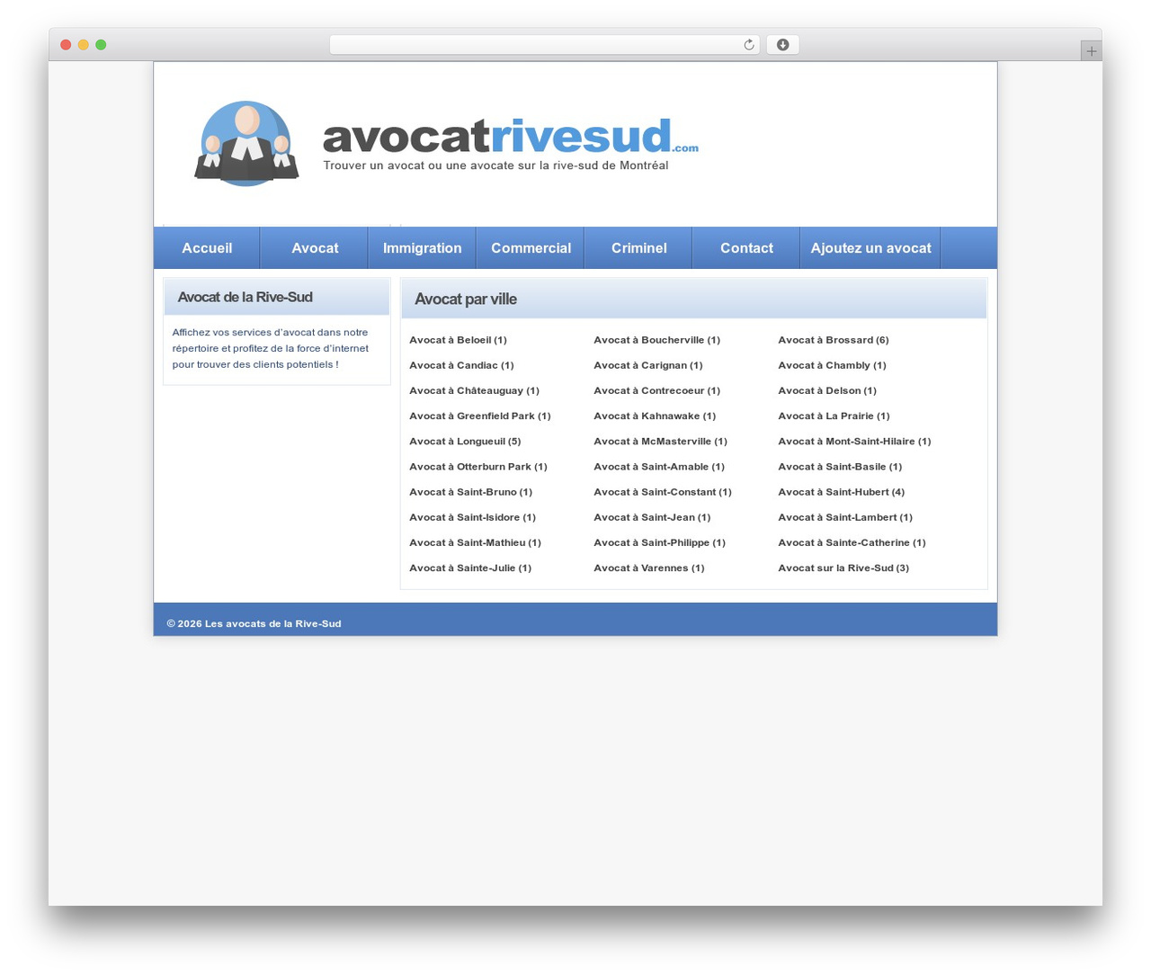Click the browser download icon
The width and height of the screenshot is (1151, 975).
click(x=782, y=45)
